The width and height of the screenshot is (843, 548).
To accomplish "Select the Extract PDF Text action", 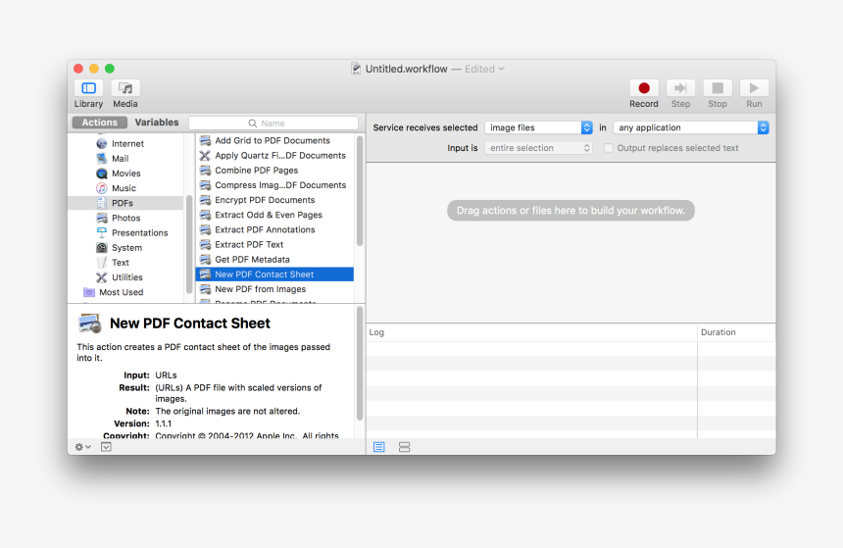I will click(x=249, y=245).
